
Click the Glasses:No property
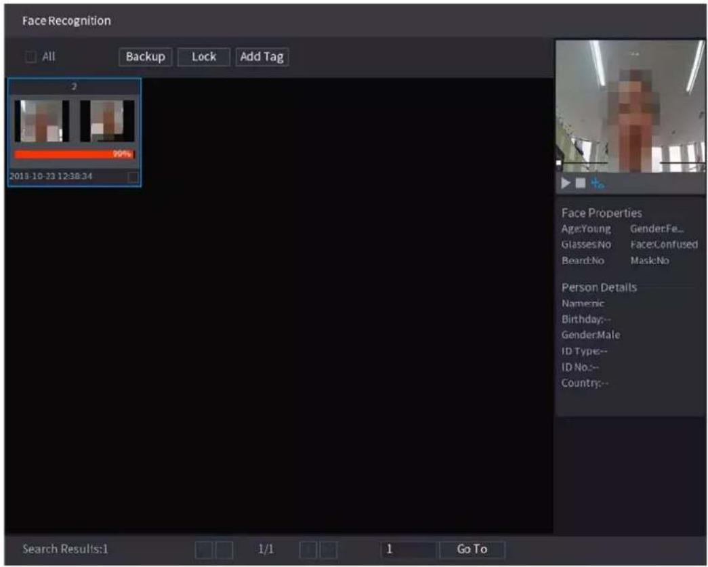point(586,245)
